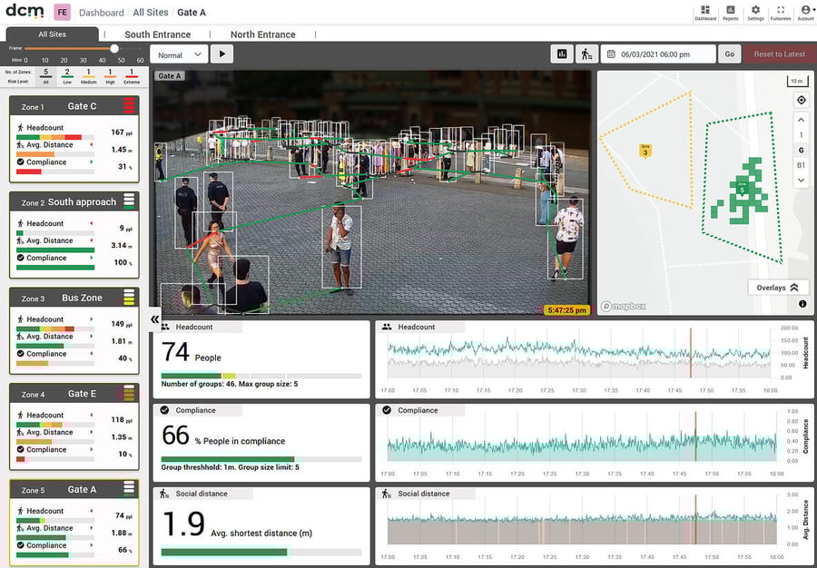Open the Dashboard icon in top bar
This screenshot has width=817, height=568.
(x=705, y=12)
